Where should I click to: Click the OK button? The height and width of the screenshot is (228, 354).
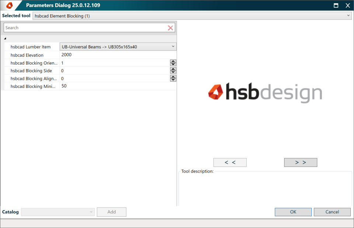click(293, 212)
